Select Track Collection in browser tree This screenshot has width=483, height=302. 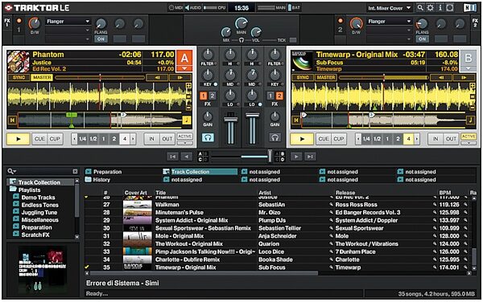(39, 182)
